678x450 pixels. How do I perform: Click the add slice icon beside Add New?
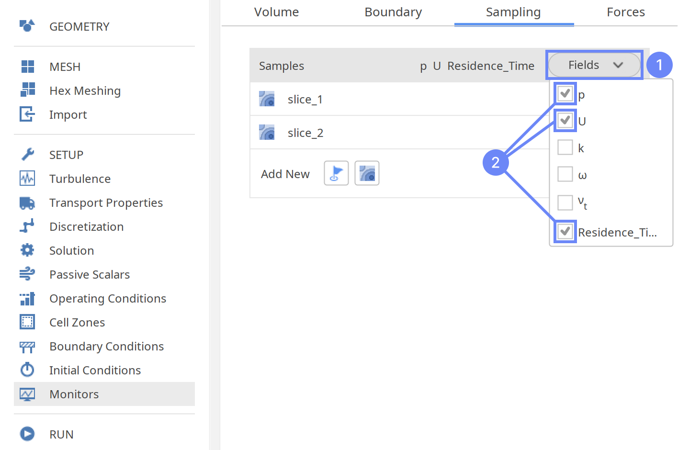click(x=367, y=173)
